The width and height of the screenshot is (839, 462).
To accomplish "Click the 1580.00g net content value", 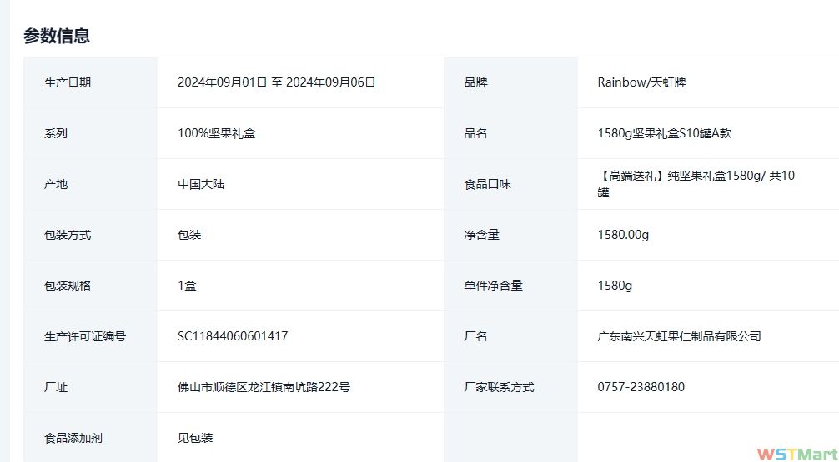I will [x=623, y=235].
